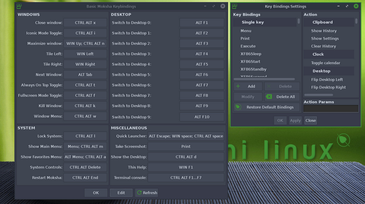365x204 pixels.
Task: Click the Desktop group header in Action list
Action: (329, 71)
